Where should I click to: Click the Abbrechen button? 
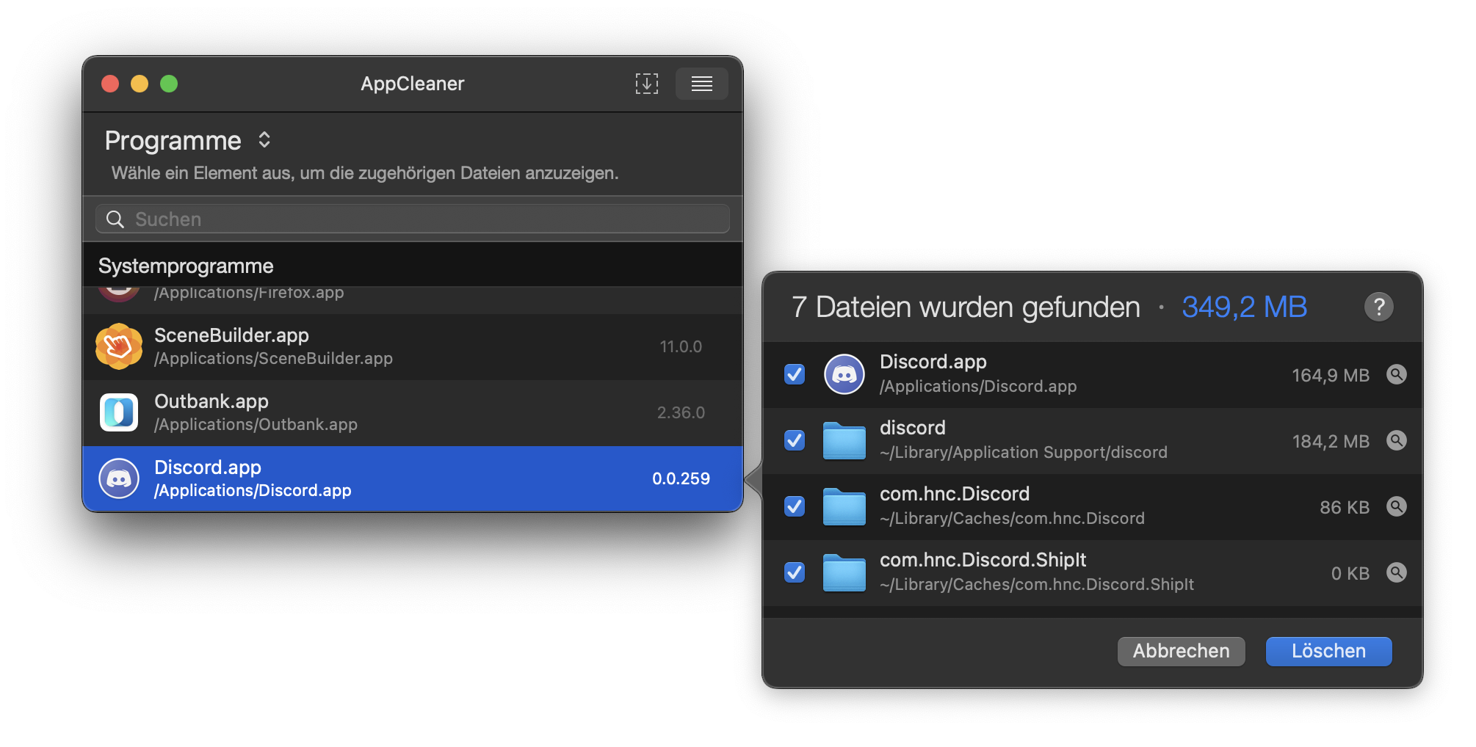tap(1181, 651)
